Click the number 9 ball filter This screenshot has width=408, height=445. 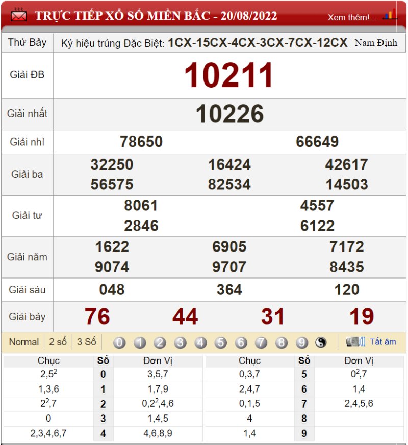coord(301,343)
